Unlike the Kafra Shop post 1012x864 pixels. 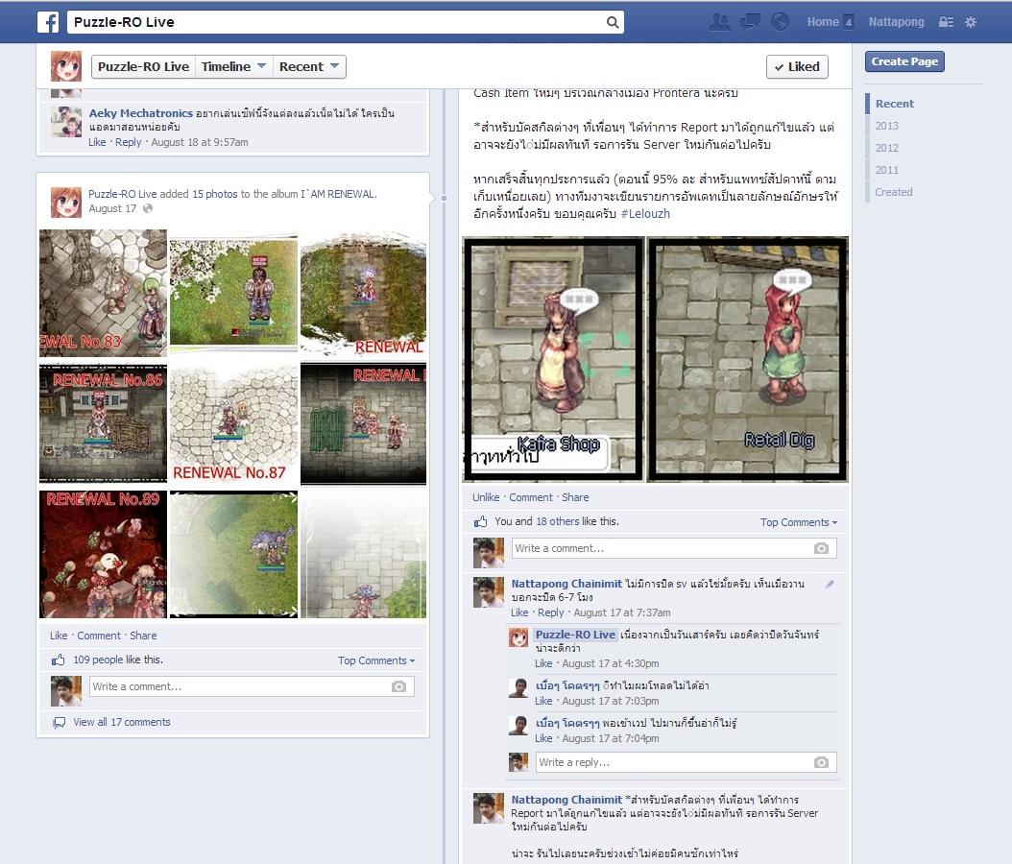coord(485,497)
